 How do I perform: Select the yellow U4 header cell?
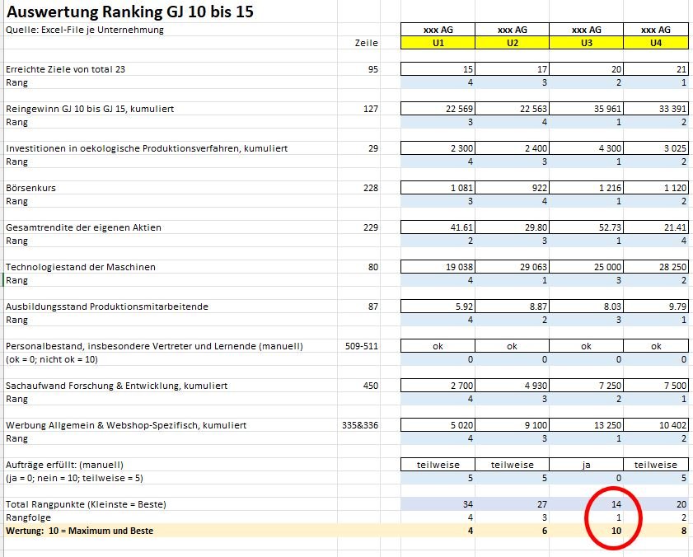coord(656,43)
